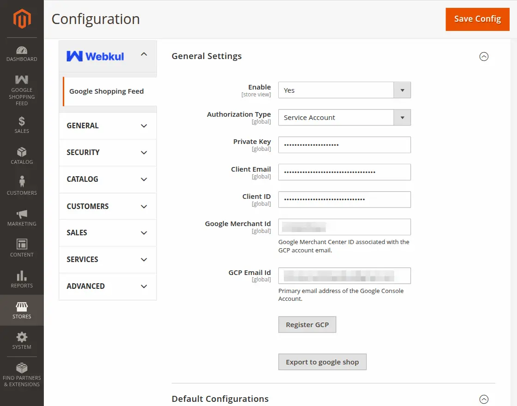Click the Configuration page title
Image resolution: width=517 pixels, height=406 pixels.
click(x=96, y=19)
